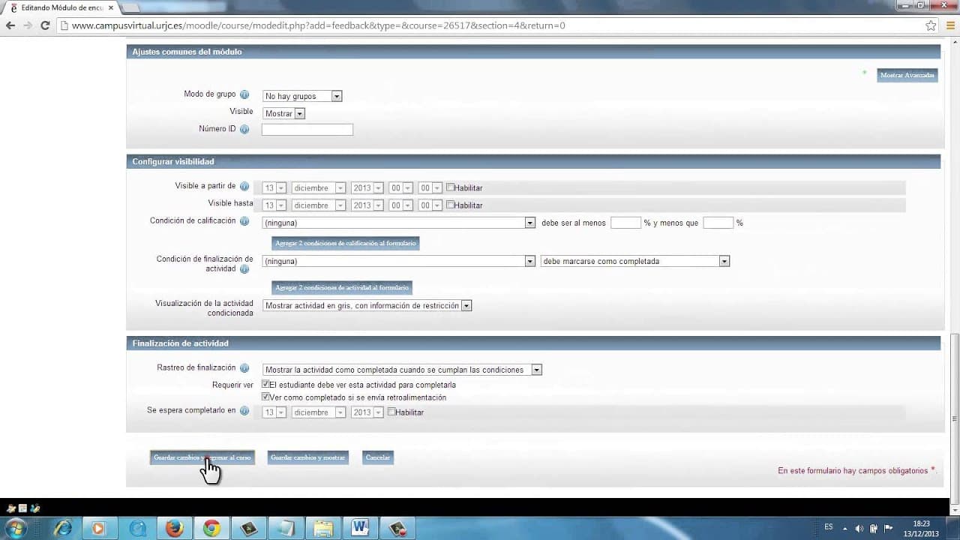Open Firefox from the taskbar
This screenshot has width=960, height=540.
point(174,529)
